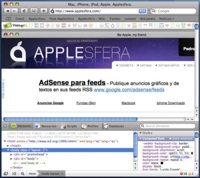
Task: Switch to the Databases inspector tab
Action: coord(113,126)
